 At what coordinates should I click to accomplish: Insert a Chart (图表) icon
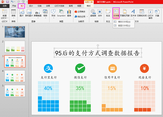point(69,11)
